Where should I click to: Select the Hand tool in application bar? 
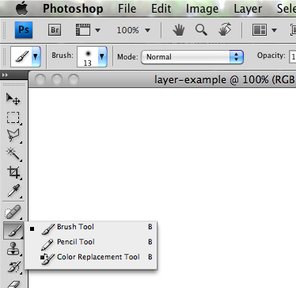[x=179, y=30]
